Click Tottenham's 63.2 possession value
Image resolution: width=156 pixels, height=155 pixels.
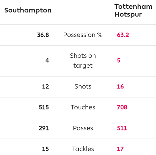click(123, 35)
